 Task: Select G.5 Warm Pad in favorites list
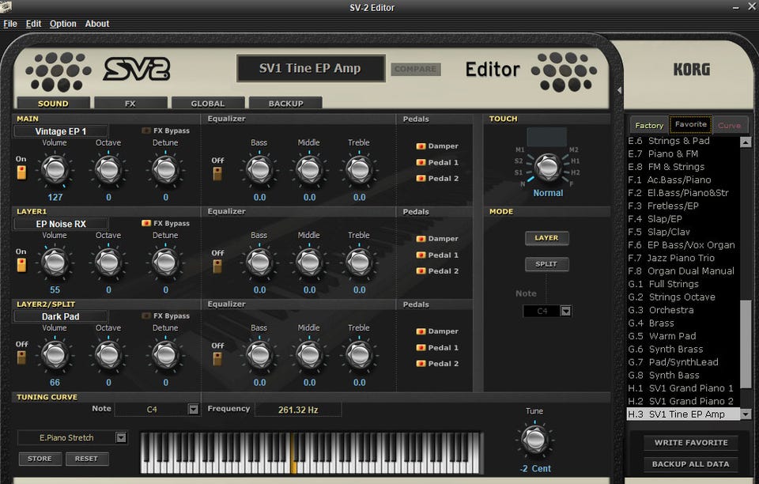coord(683,336)
